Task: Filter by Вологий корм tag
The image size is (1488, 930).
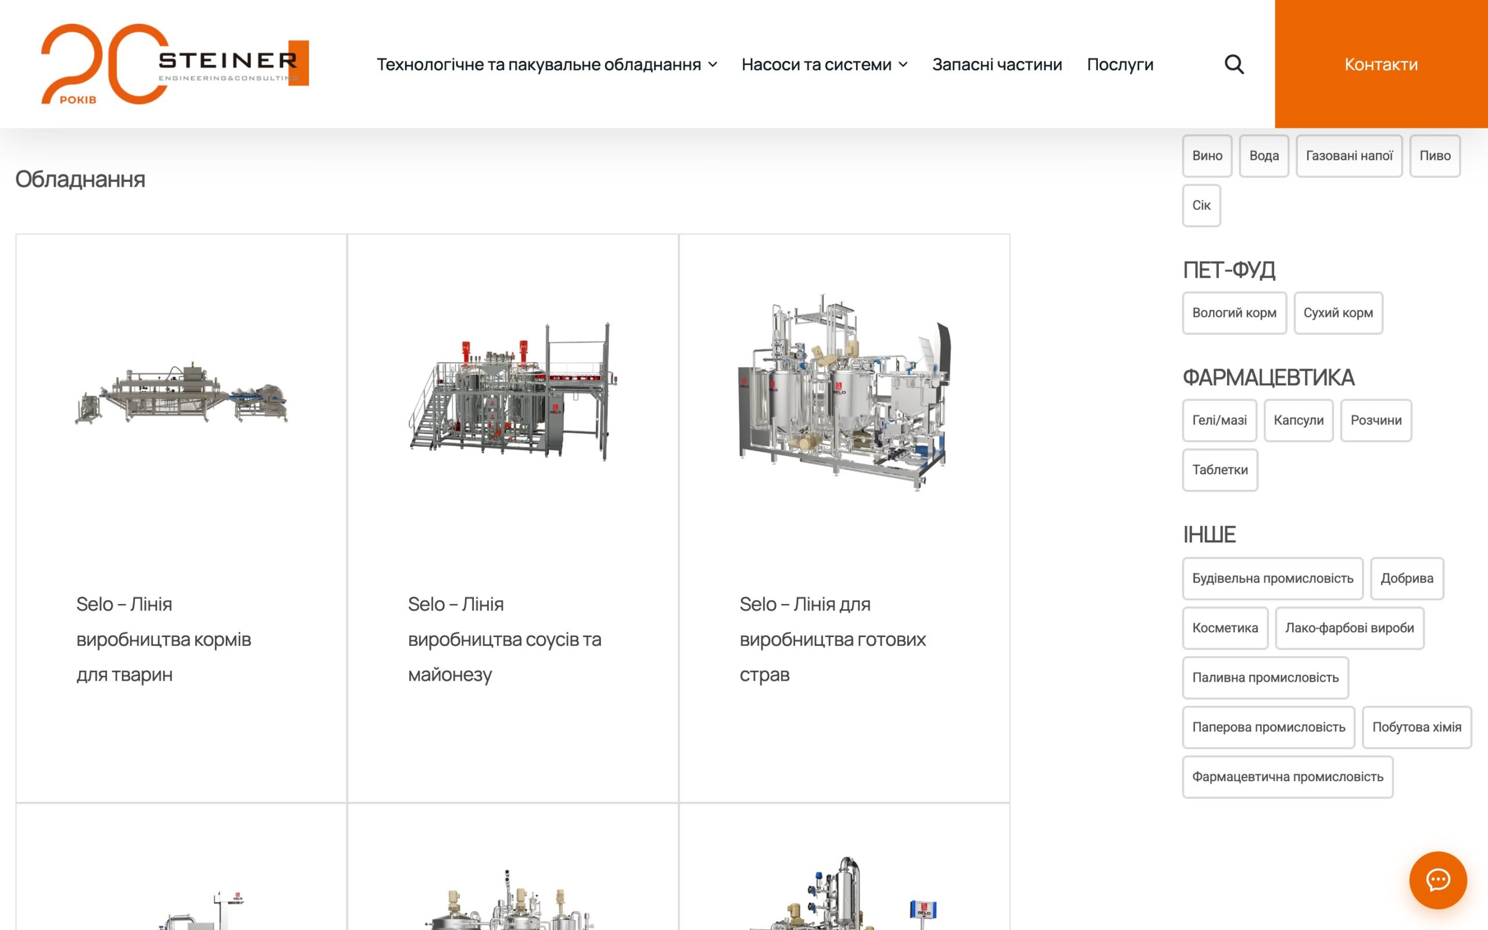Action: click(x=1234, y=313)
